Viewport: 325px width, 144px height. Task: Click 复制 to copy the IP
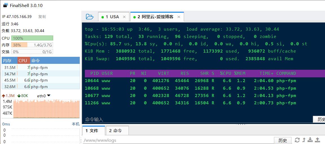42,17
